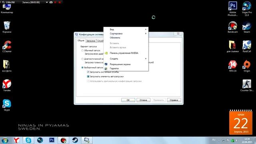The width and height of the screenshot is (256, 144).
Task: Choose Гаджеты in the context menu
Action: (126, 68)
